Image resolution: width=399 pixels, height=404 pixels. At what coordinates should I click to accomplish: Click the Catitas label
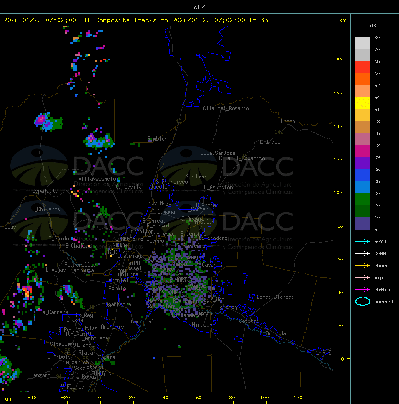[x=249, y=321]
